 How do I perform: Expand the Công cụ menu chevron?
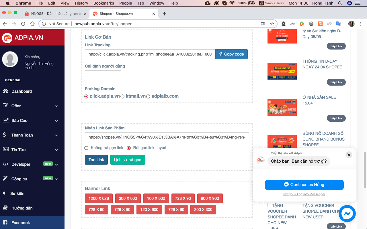(x=56, y=179)
